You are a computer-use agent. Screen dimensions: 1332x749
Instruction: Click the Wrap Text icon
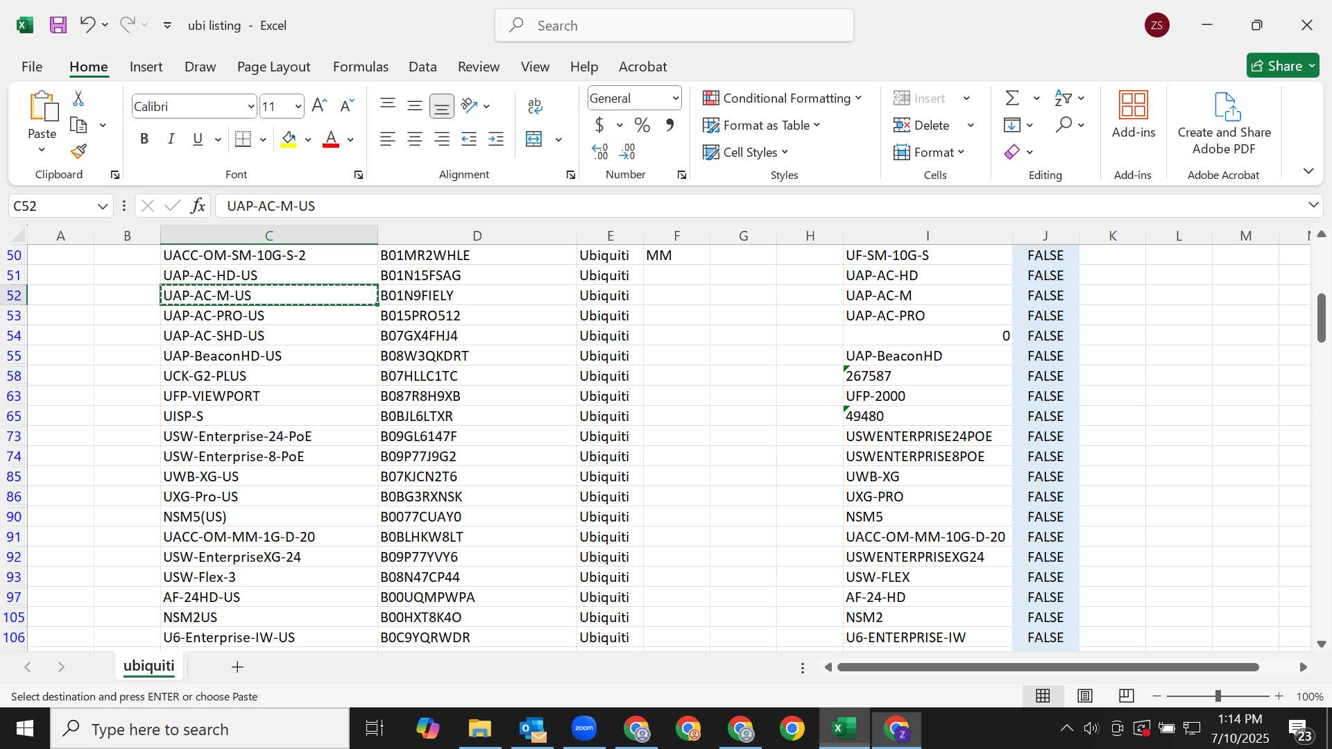(x=534, y=105)
